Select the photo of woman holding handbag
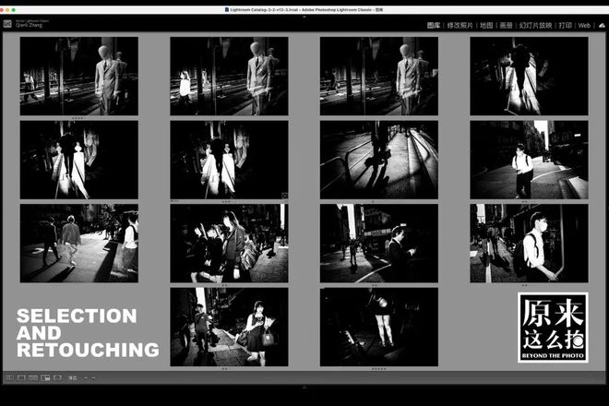 pyautogui.click(x=229, y=327)
